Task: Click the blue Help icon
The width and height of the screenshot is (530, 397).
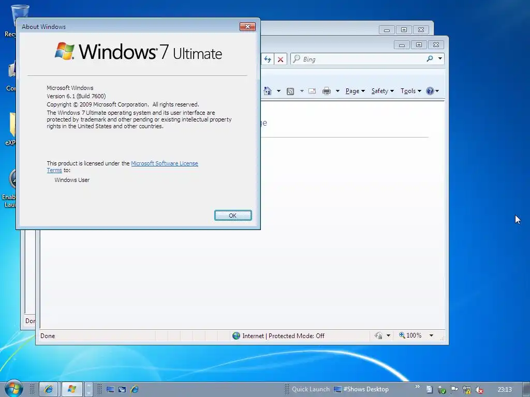Action: click(x=430, y=91)
